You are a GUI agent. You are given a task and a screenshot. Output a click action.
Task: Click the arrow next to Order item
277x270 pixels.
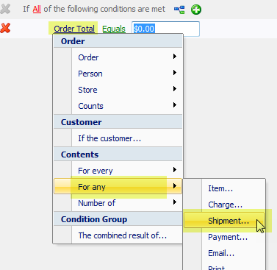[175, 57]
